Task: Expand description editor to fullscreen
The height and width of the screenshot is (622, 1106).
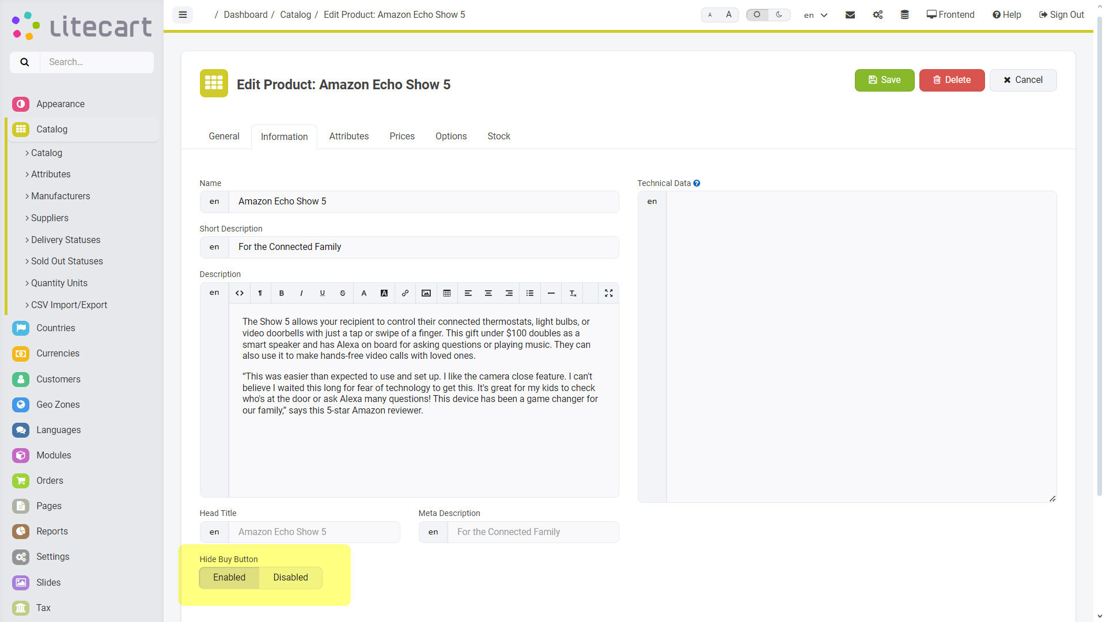Action: pyautogui.click(x=608, y=293)
